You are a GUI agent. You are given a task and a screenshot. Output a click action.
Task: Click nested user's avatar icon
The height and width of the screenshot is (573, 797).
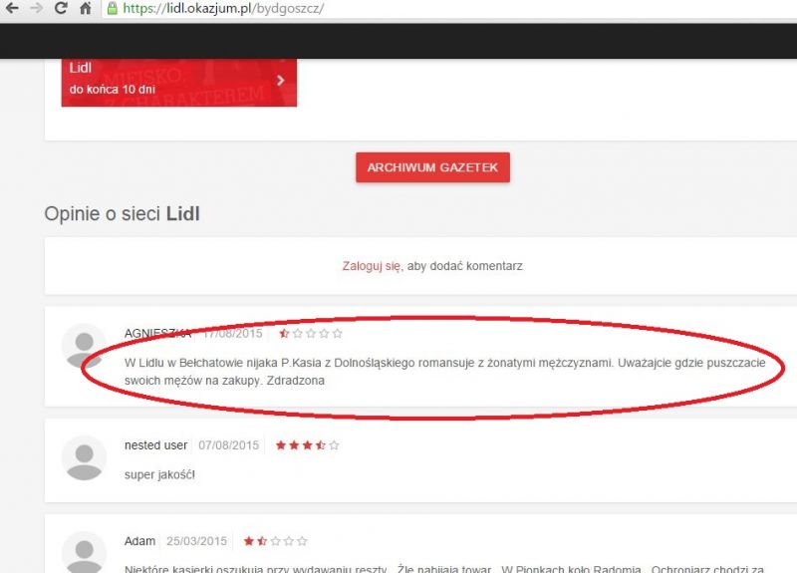click(x=85, y=458)
